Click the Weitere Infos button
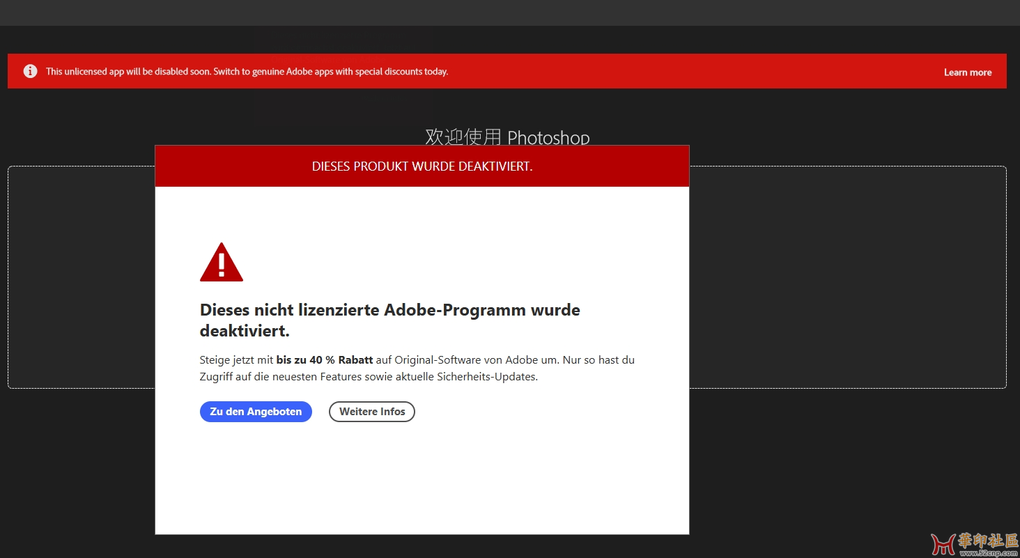This screenshot has height=558, width=1020. pyautogui.click(x=372, y=412)
